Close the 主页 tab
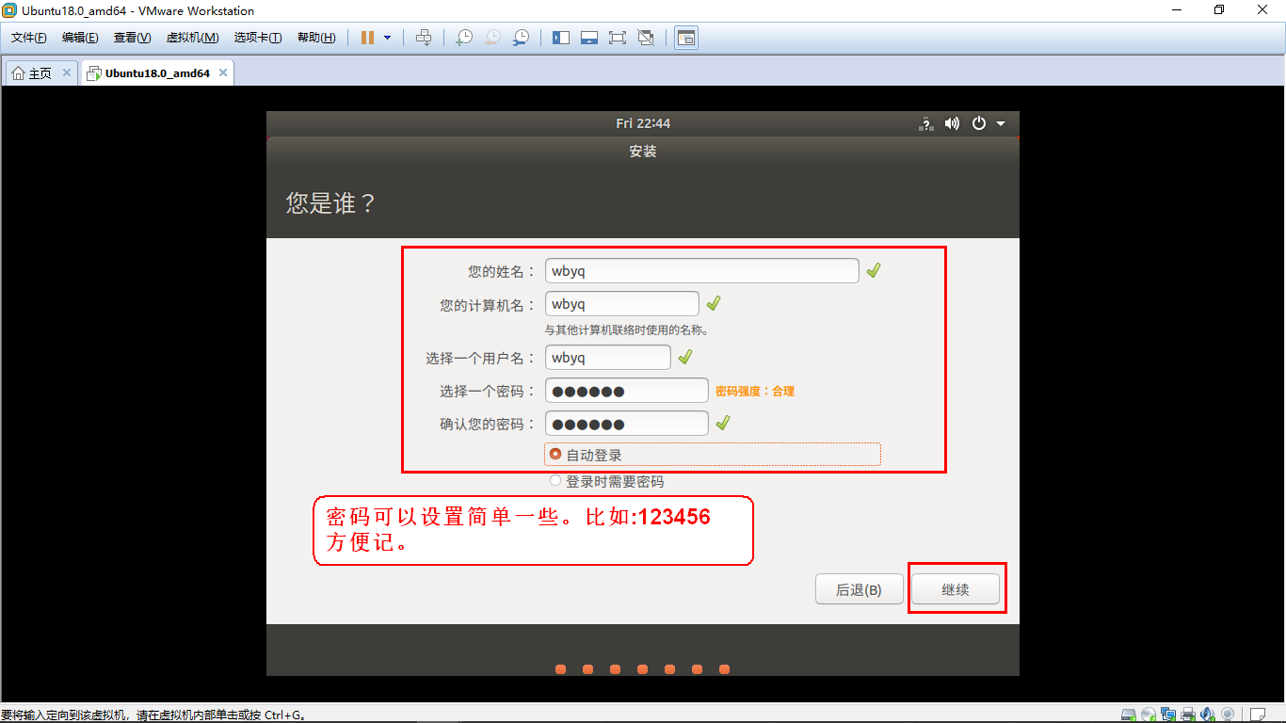The width and height of the screenshot is (1286, 723). 67,72
